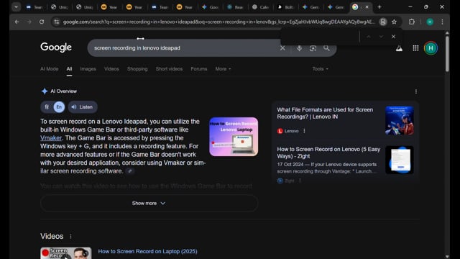
Task: Submit search with magnifier icon
Action: (x=326, y=48)
